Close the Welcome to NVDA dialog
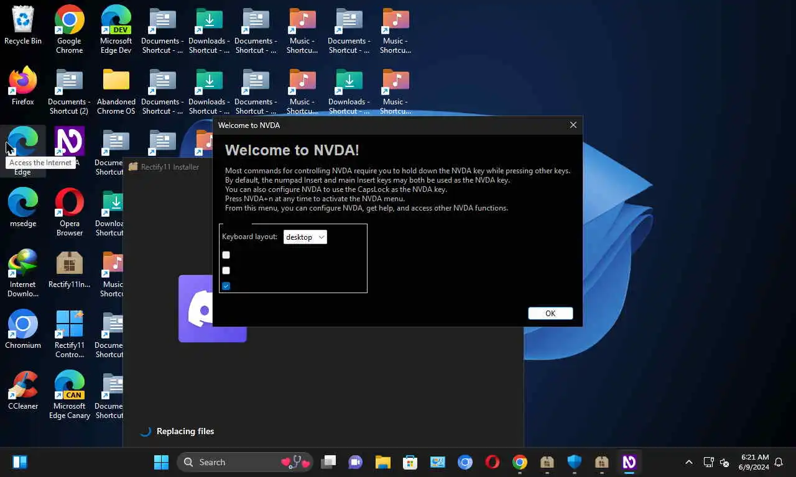This screenshot has width=796, height=477. (573, 125)
